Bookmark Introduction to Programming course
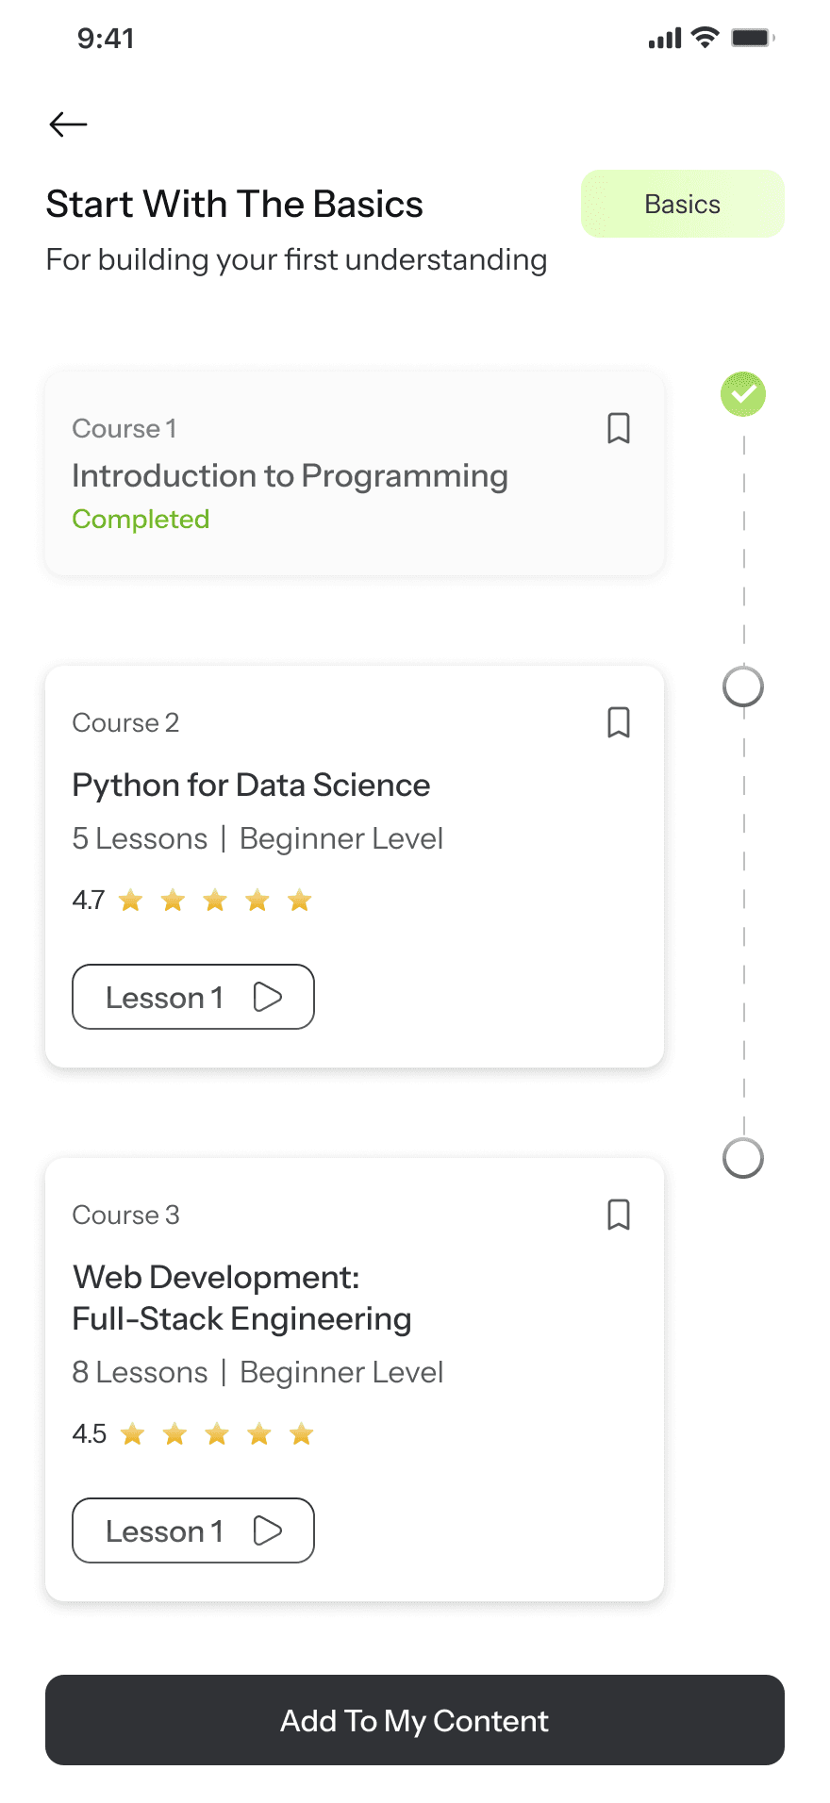 pos(619,428)
